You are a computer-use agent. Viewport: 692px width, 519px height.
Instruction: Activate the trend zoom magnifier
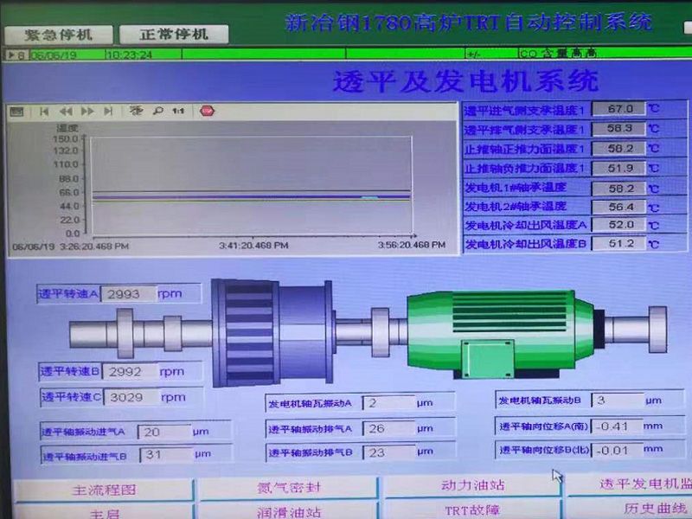point(158,110)
